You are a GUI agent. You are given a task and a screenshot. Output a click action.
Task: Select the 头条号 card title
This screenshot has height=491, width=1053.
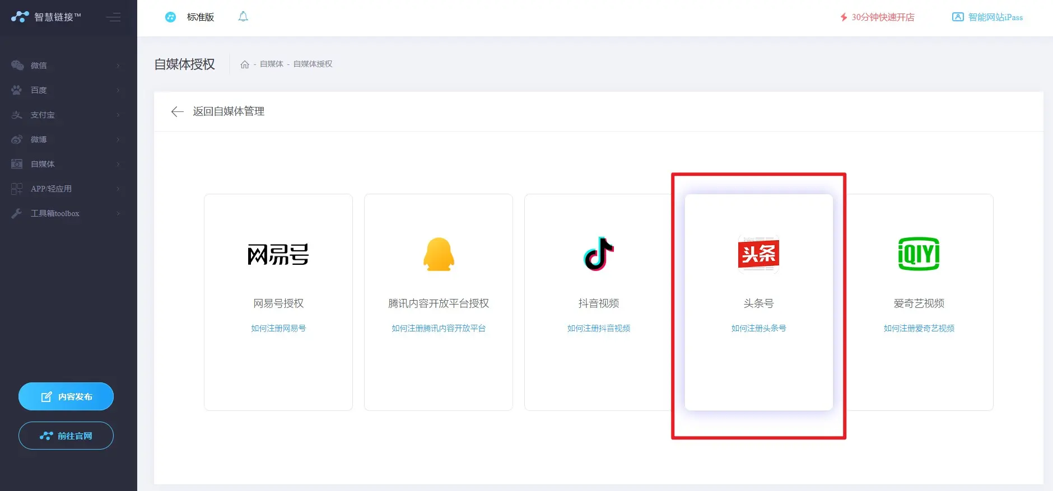pos(759,303)
